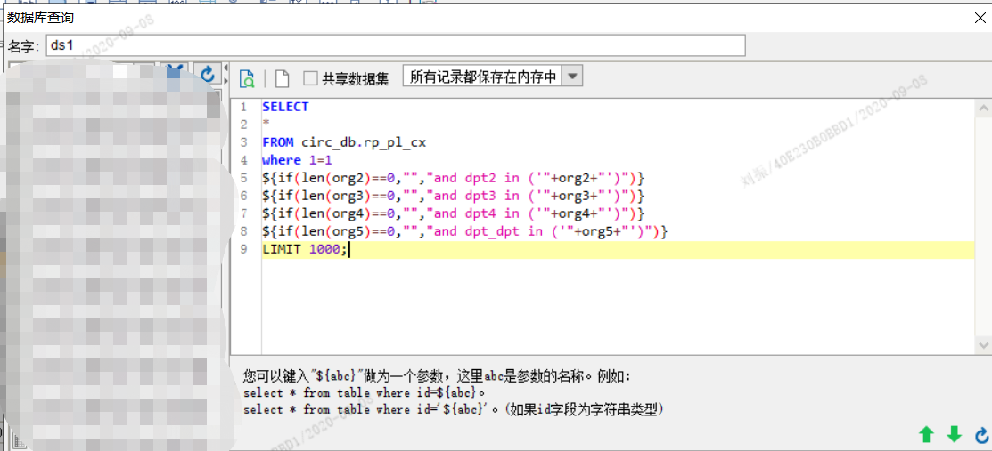Click the blue refresh icon at bottom right
This screenshot has height=451, width=992.
point(981,434)
